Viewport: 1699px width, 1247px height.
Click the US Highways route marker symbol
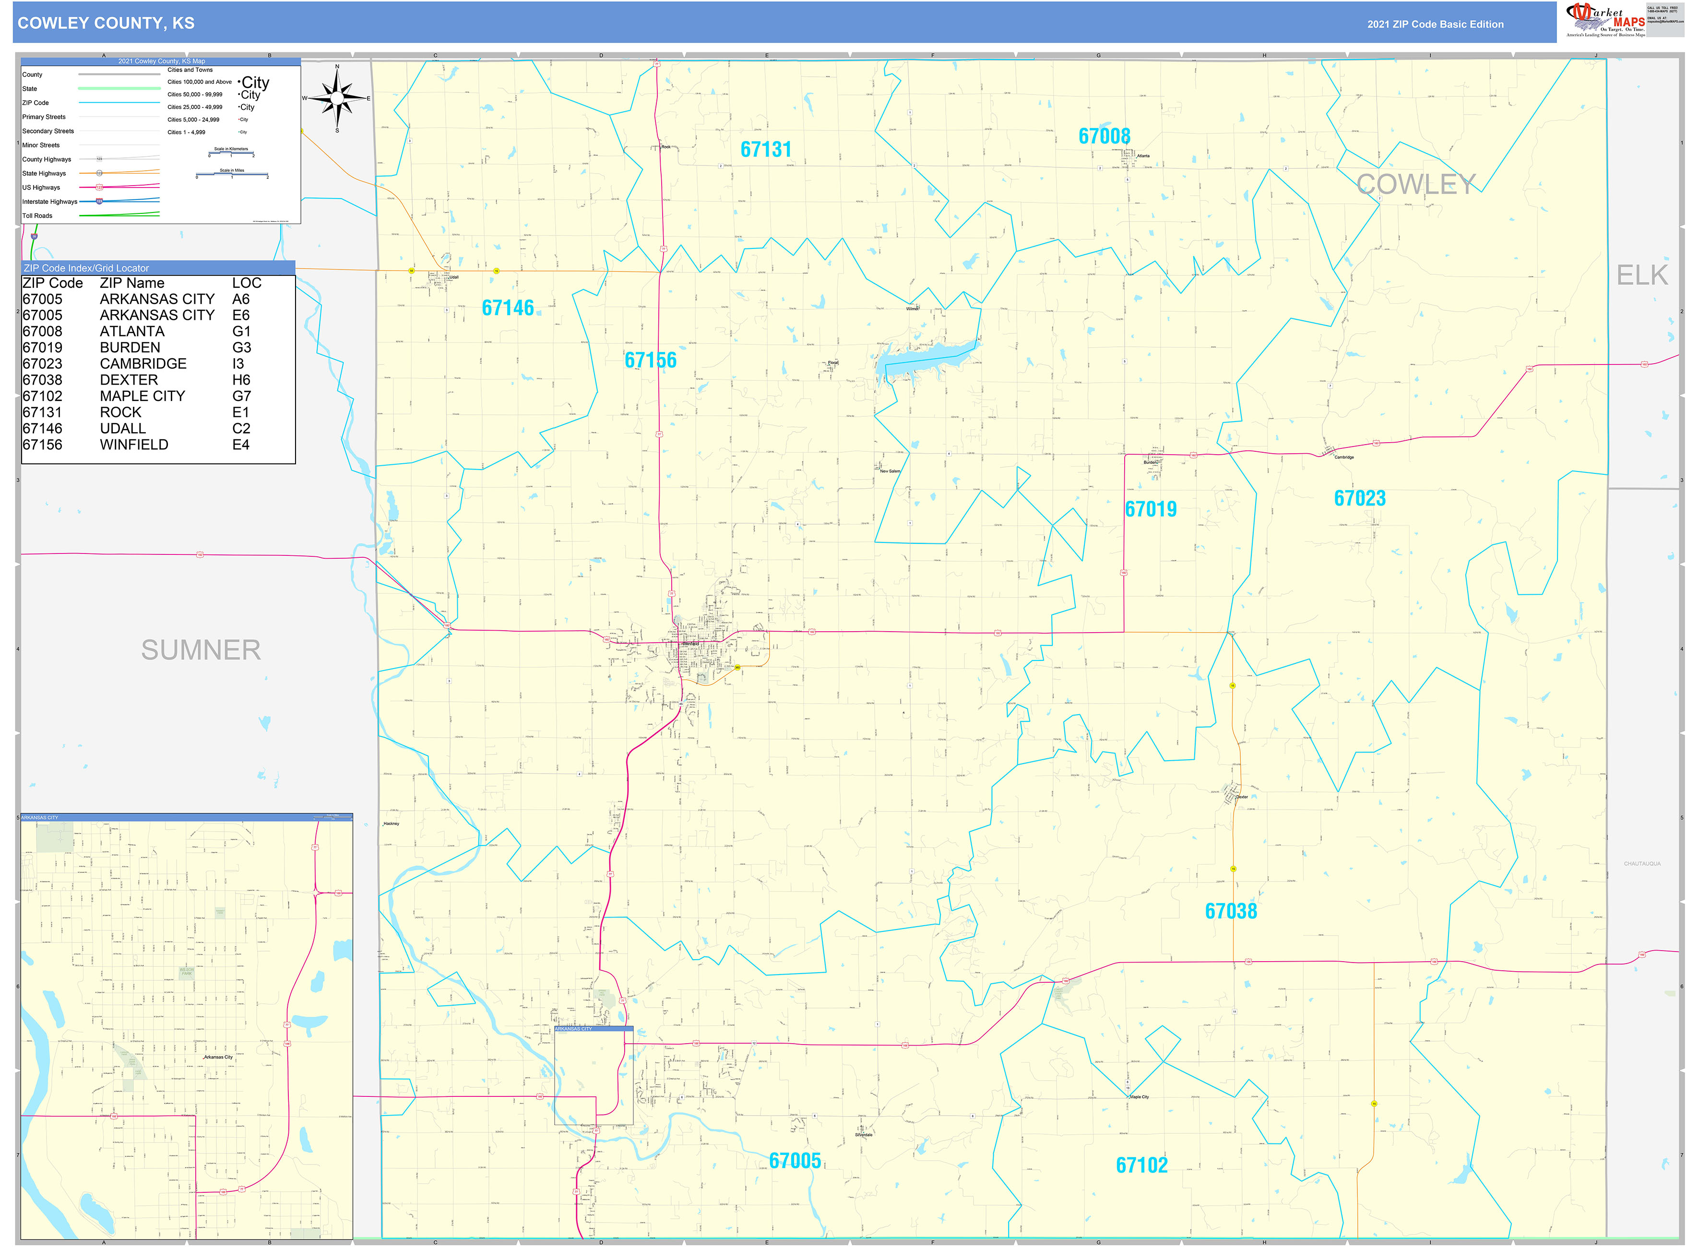click(100, 188)
